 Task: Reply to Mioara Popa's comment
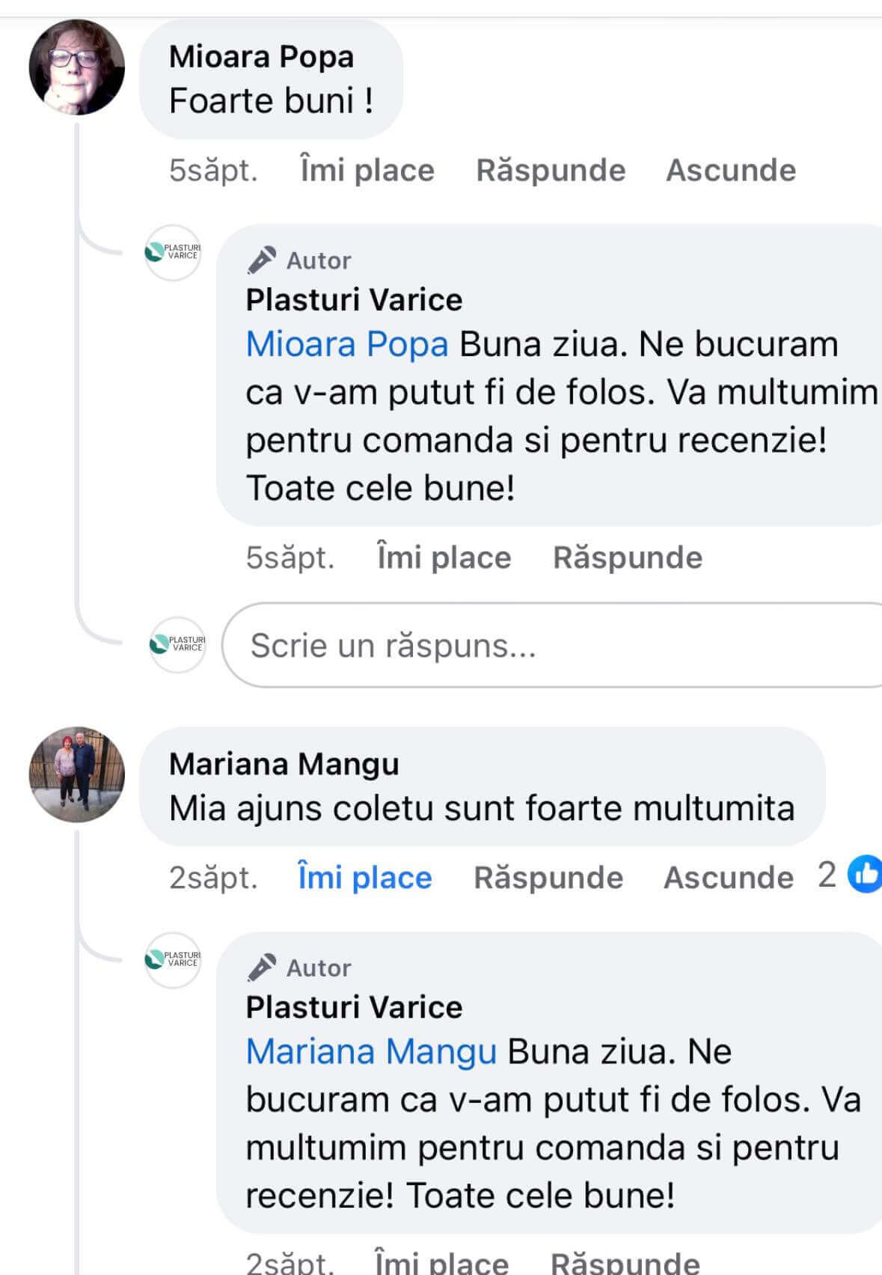(x=551, y=170)
